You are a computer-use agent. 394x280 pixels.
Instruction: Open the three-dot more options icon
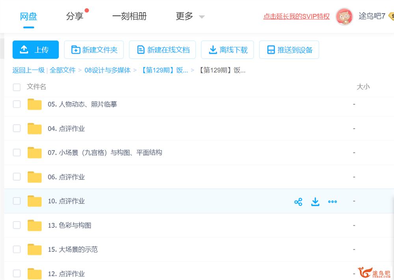click(333, 202)
